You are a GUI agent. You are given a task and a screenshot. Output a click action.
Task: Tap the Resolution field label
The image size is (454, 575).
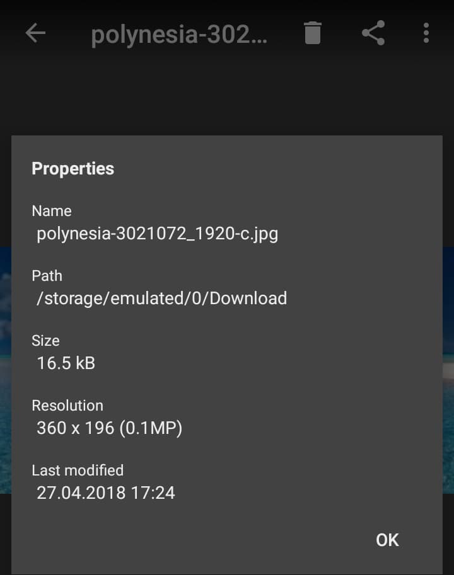(67, 406)
